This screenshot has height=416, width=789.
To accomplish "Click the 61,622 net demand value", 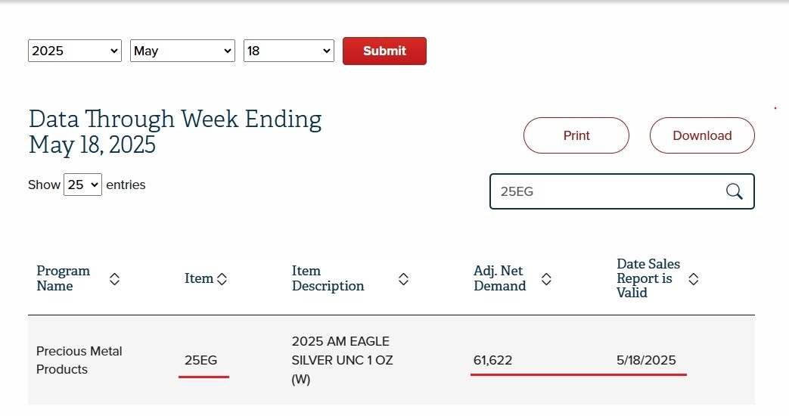I will coord(492,360).
